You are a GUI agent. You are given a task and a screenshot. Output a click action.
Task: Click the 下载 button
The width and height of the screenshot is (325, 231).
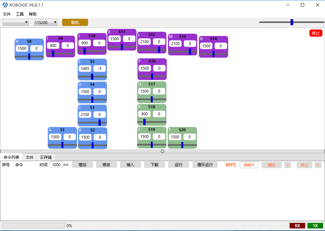tap(154, 165)
